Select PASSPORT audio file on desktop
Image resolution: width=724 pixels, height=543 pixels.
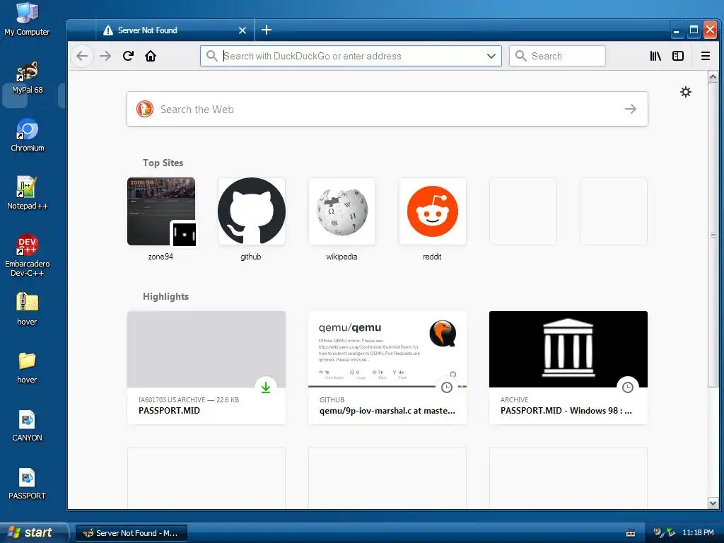tap(27, 484)
